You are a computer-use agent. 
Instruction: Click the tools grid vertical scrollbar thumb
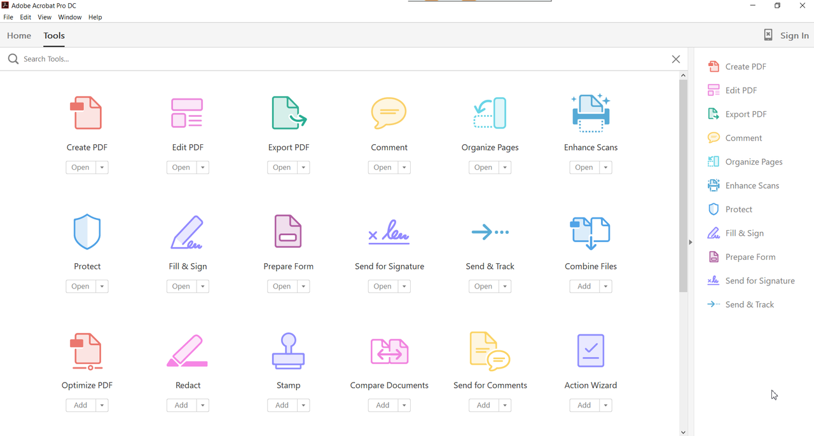(x=683, y=186)
